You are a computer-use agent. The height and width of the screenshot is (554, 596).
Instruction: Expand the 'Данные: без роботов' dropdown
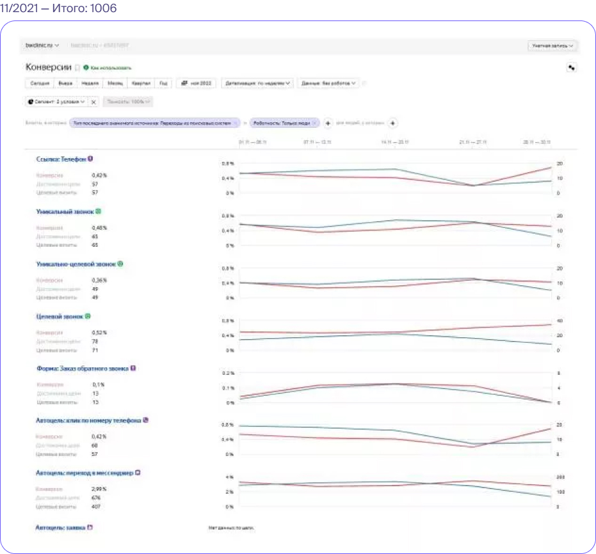pyautogui.click(x=328, y=83)
